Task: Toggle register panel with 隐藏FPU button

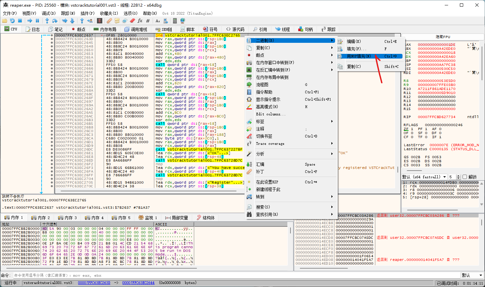Action: pyautogui.click(x=443, y=37)
